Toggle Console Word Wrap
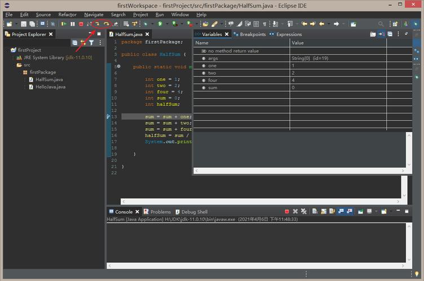 (332, 211)
